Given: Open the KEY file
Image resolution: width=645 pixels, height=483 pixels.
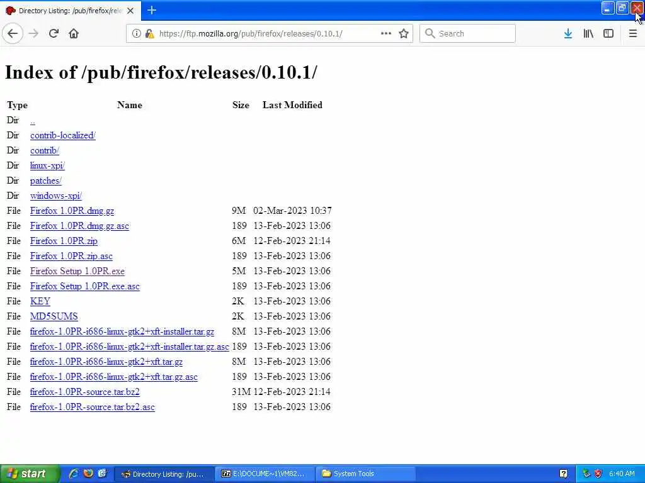Looking at the screenshot, I should click(40, 301).
